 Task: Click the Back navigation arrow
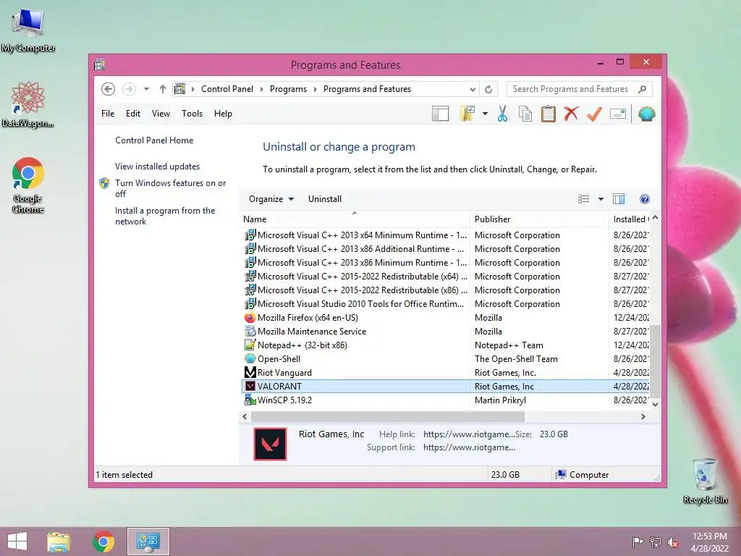(x=109, y=89)
